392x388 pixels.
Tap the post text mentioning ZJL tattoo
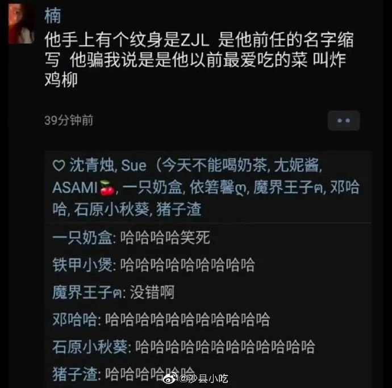pyautogui.click(x=199, y=60)
